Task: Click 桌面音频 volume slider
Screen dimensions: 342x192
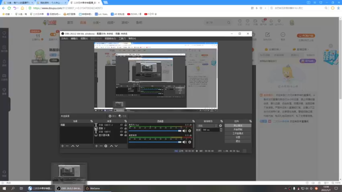Action: [155, 142]
